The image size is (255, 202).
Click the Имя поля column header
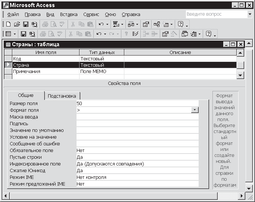[x=46, y=53]
